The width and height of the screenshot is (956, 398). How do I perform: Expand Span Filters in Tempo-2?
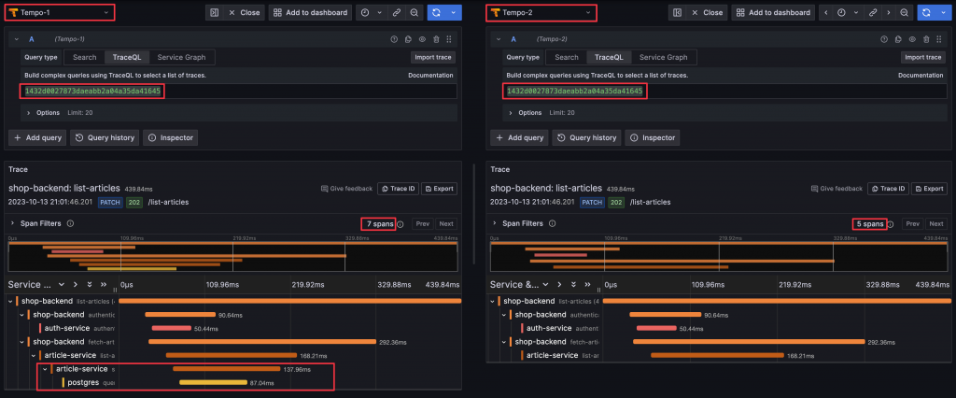point(494,223)
